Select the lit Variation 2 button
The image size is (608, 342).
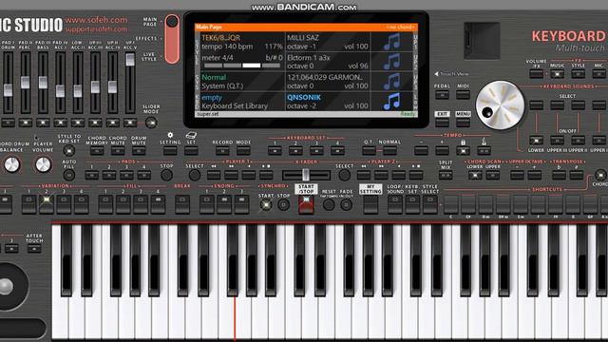47,204
